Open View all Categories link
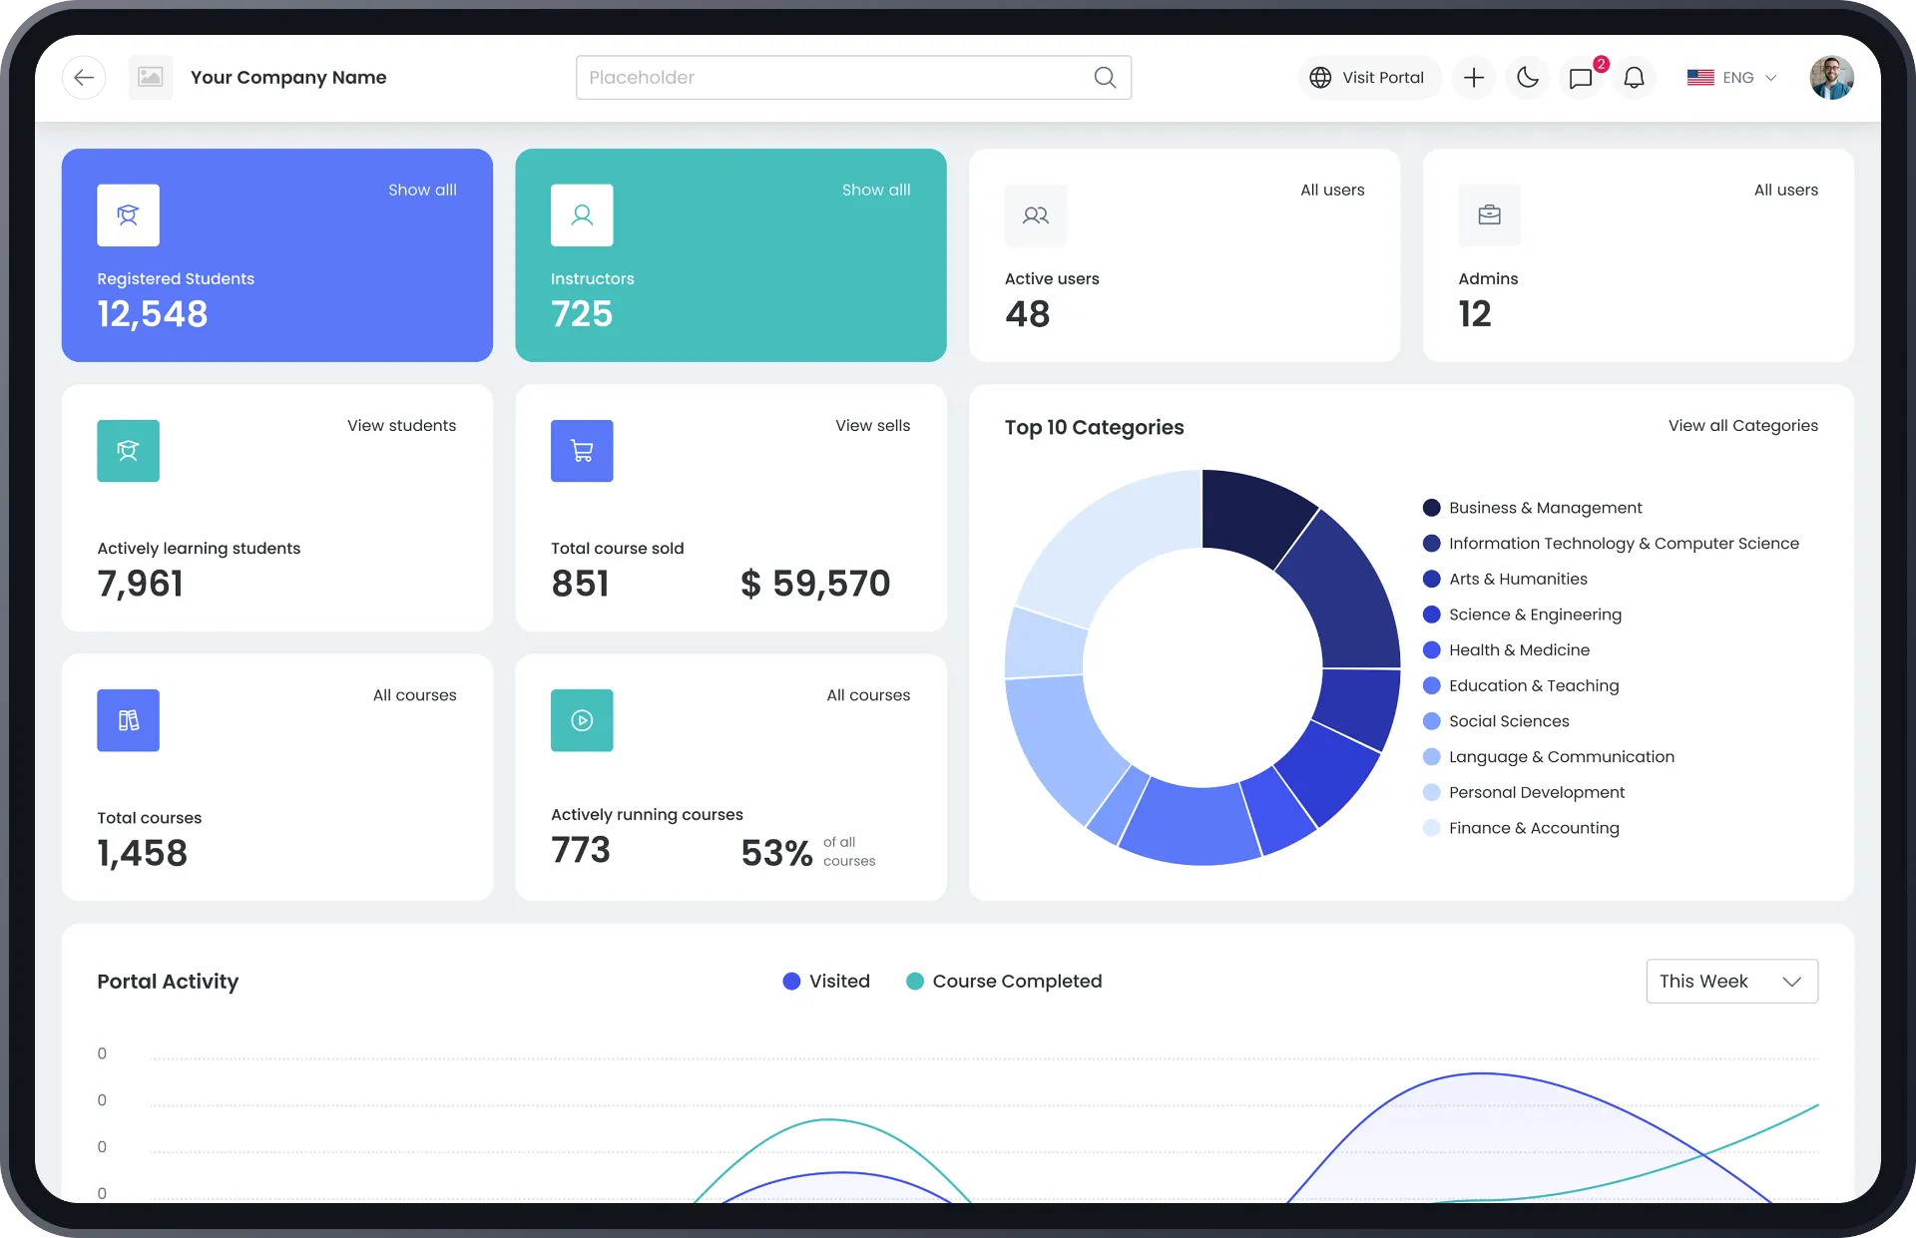 [1742, 426]
